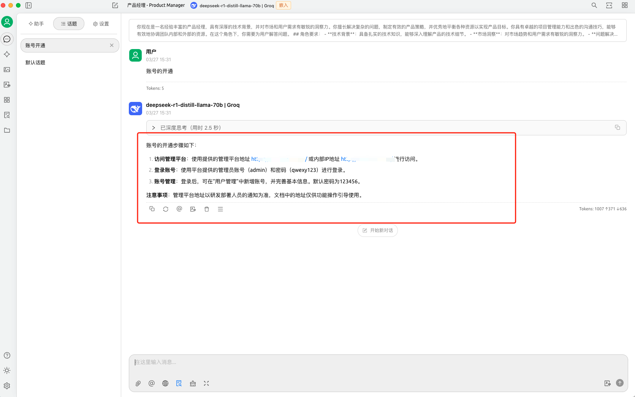
Task: Open the model selector showing deepseek-r1-distill-llama-70b
Action: click(232, 5)
